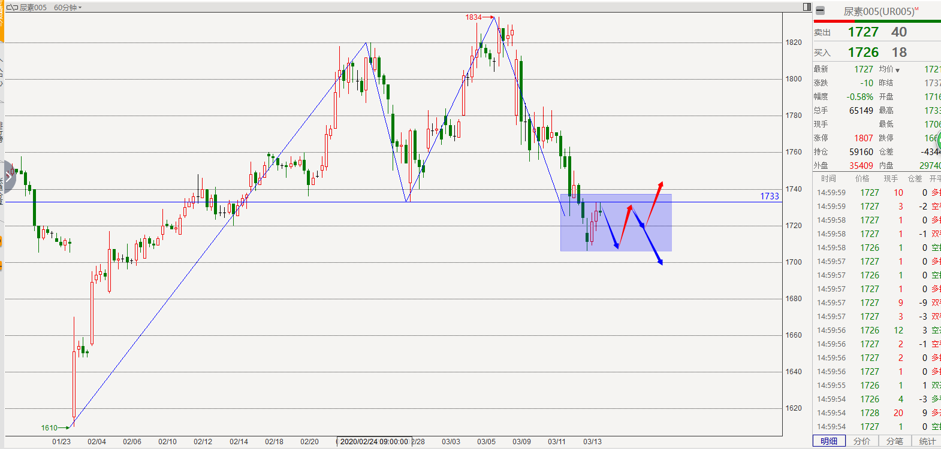Open the 统计 tab

click(x=927, y=441)
